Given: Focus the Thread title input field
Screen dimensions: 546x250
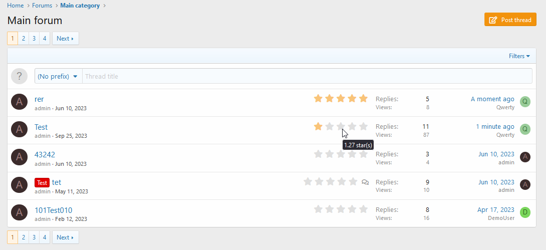Looking at the screenshot, I should [307, 76].
